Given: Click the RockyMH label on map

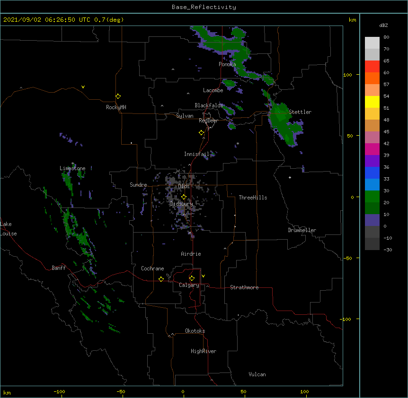Looking at the screenshot, I should (x=116, y=107).
